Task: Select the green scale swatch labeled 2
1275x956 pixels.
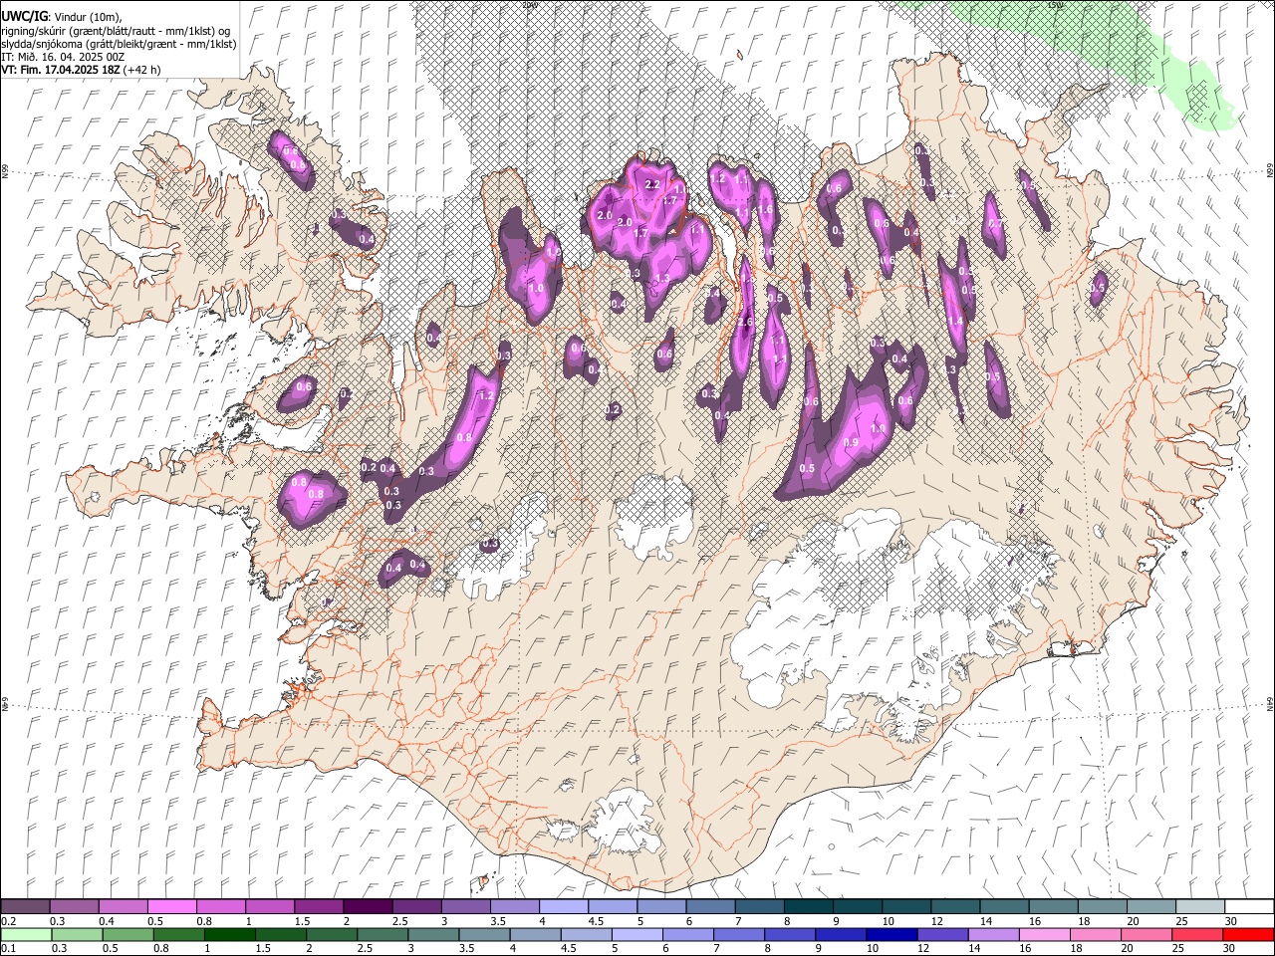Action: [x=332, y=934]
